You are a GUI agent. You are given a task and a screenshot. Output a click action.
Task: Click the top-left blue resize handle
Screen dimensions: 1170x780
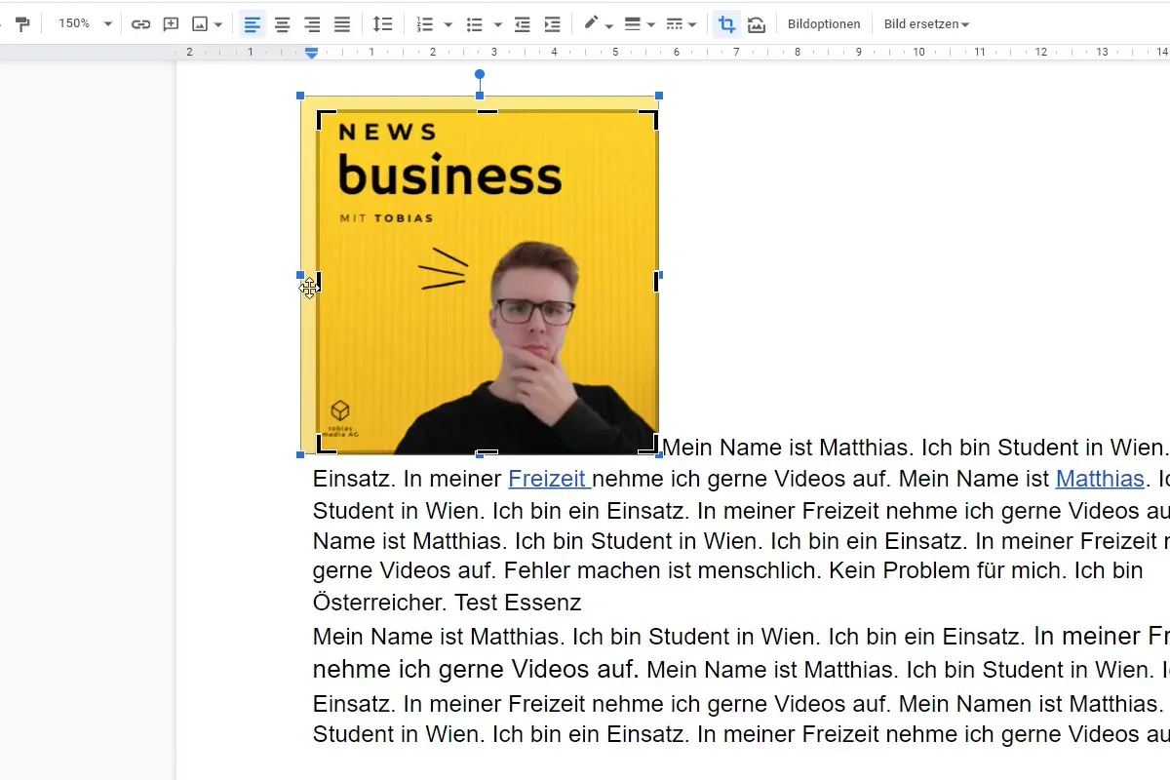click(300, 96)
